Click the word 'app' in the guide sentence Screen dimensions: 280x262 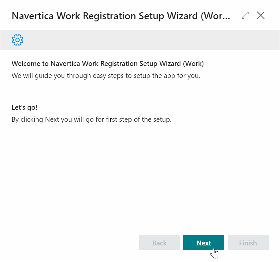[x=169, y=76]
